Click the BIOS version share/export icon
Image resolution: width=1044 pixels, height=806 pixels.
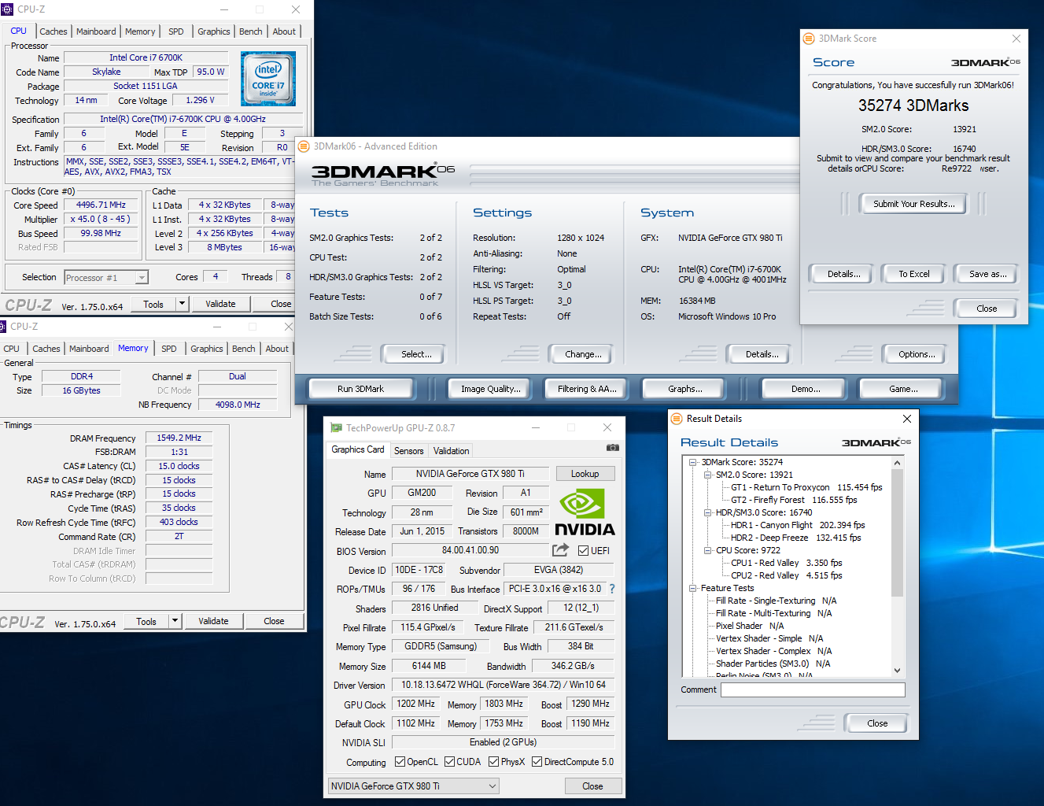[560, 550]
